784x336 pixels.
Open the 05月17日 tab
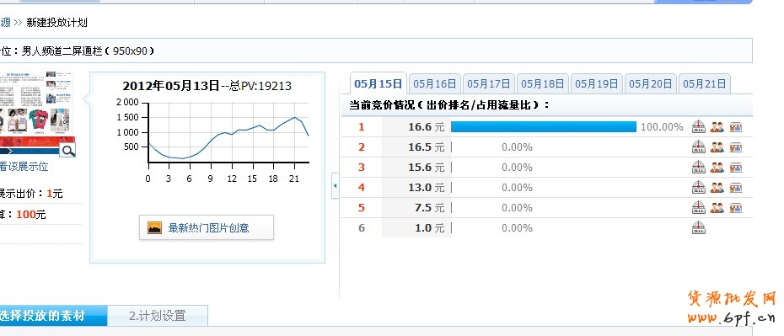[488, 83]
